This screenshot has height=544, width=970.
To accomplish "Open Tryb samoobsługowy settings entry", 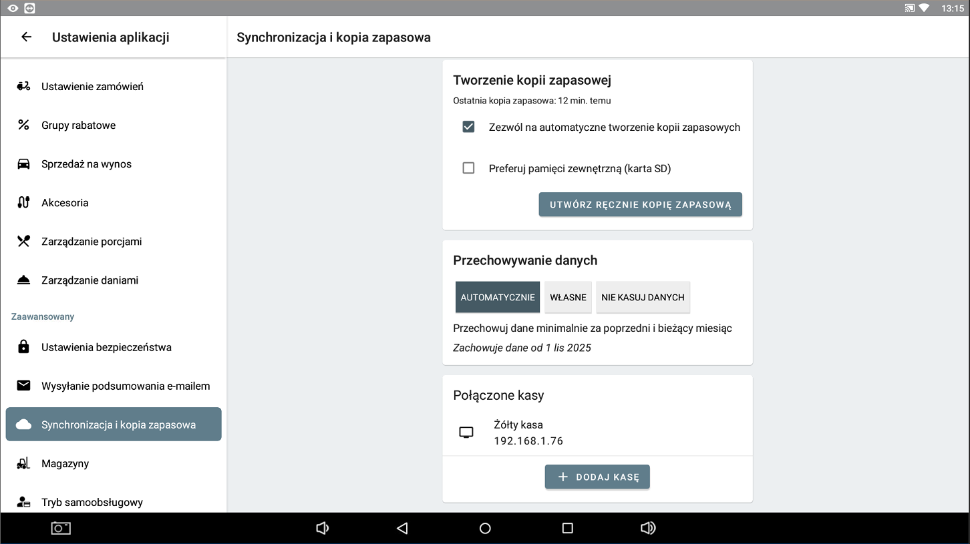I will (x=92, y=502).
